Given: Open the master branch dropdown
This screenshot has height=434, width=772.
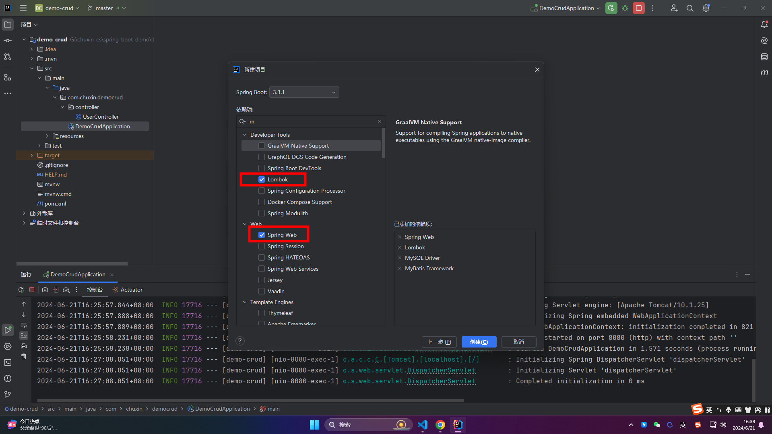Looking at the screenshot, I should click(107, 8).
